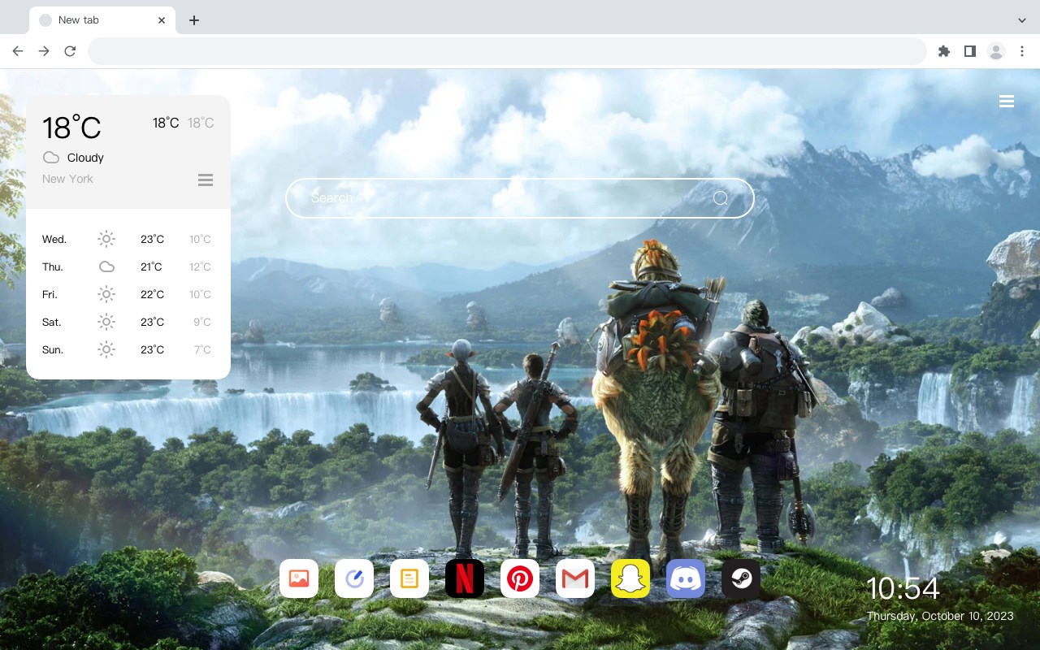Reload the current page
1040x650 pixels.
[70, 51]
